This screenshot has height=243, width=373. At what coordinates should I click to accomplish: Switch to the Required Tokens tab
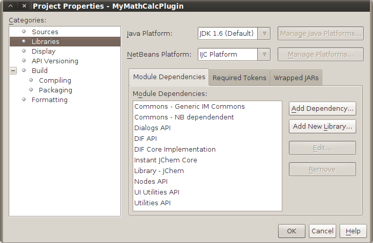click(239, 78)
